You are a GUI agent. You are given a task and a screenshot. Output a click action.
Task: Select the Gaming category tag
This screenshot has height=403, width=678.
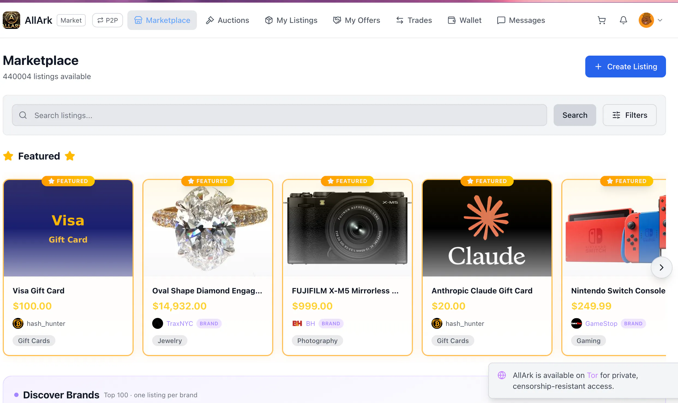coord(588,341)
